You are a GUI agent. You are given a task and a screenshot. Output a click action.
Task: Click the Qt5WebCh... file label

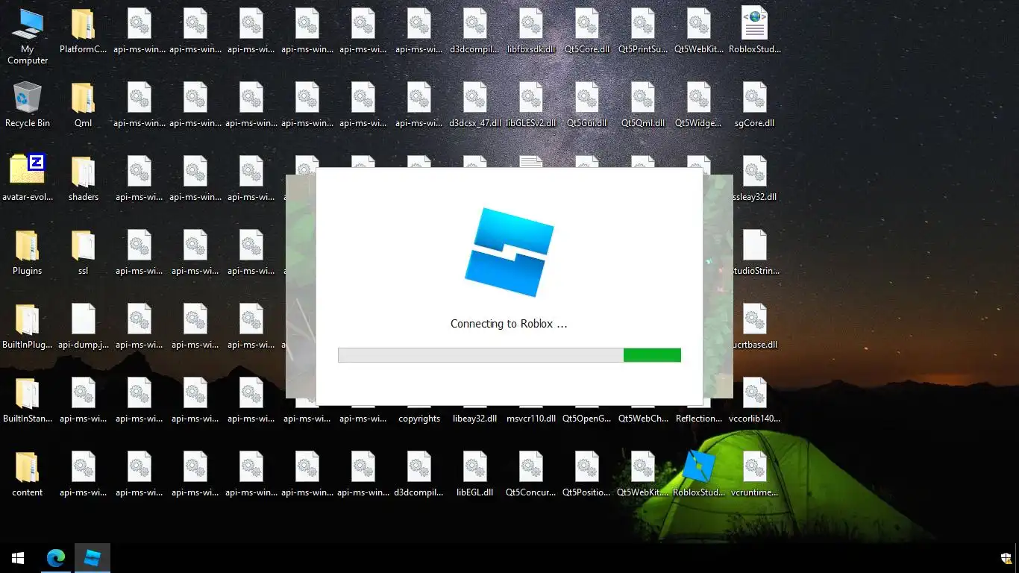point(643,419)
